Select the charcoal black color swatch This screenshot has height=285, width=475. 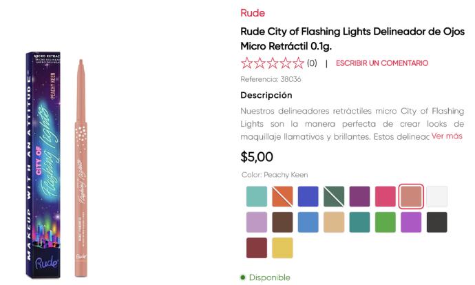pos(436,222)
